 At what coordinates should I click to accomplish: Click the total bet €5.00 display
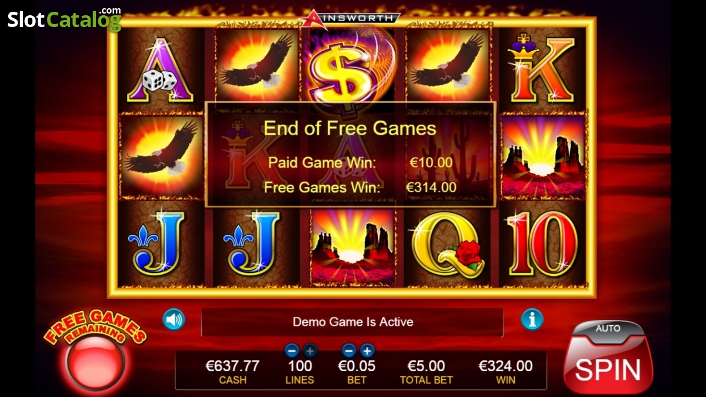click(427, 372)
